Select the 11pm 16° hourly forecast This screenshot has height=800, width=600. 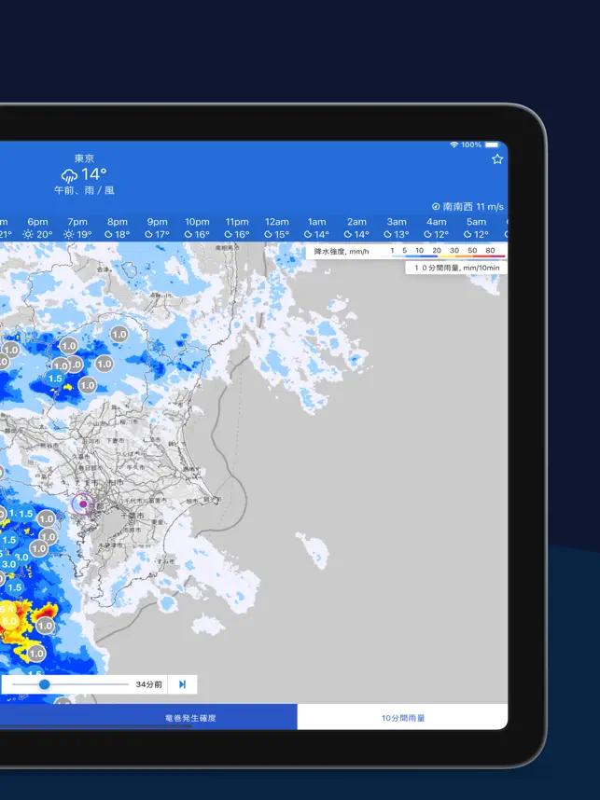pos(237,228)
